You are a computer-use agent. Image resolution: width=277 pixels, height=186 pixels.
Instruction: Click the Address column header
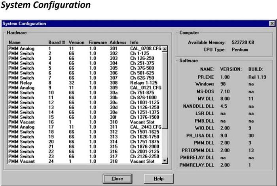pos(118,42)
